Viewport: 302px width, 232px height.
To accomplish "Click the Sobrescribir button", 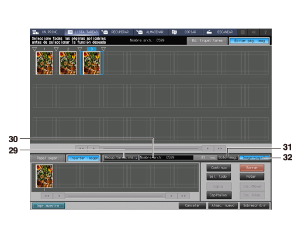I will [x=255, y=206].
